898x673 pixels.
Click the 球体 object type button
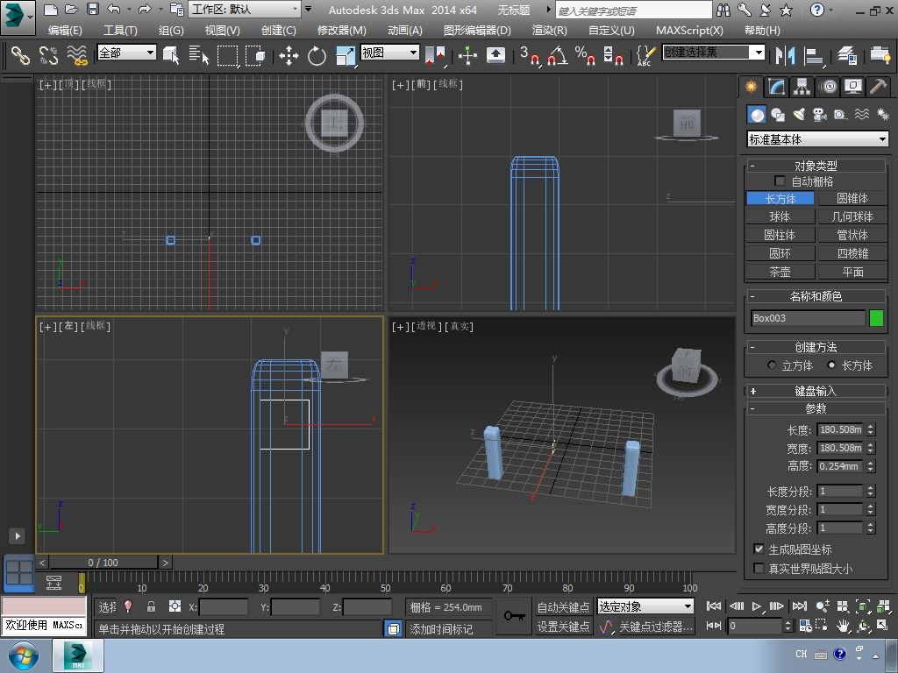pos(780,216)
